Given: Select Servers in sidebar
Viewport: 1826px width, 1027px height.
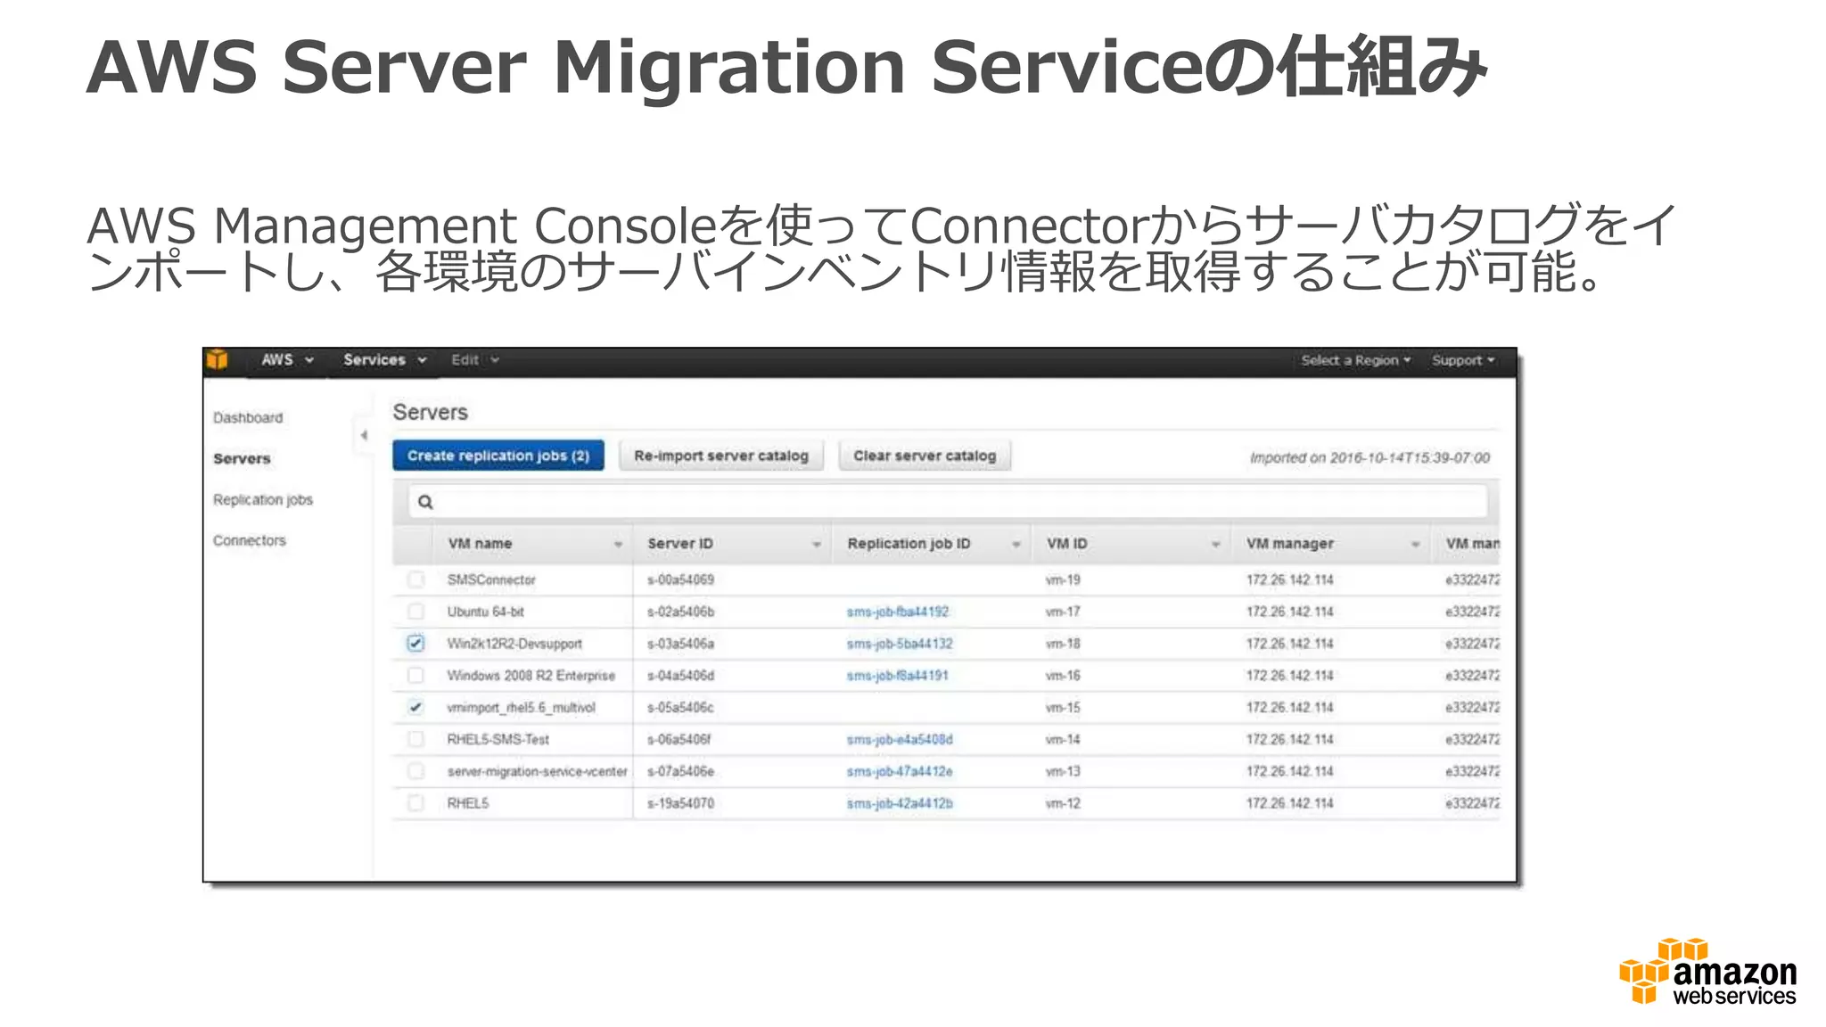Looking at the screenshot, I should click(242, 459).
